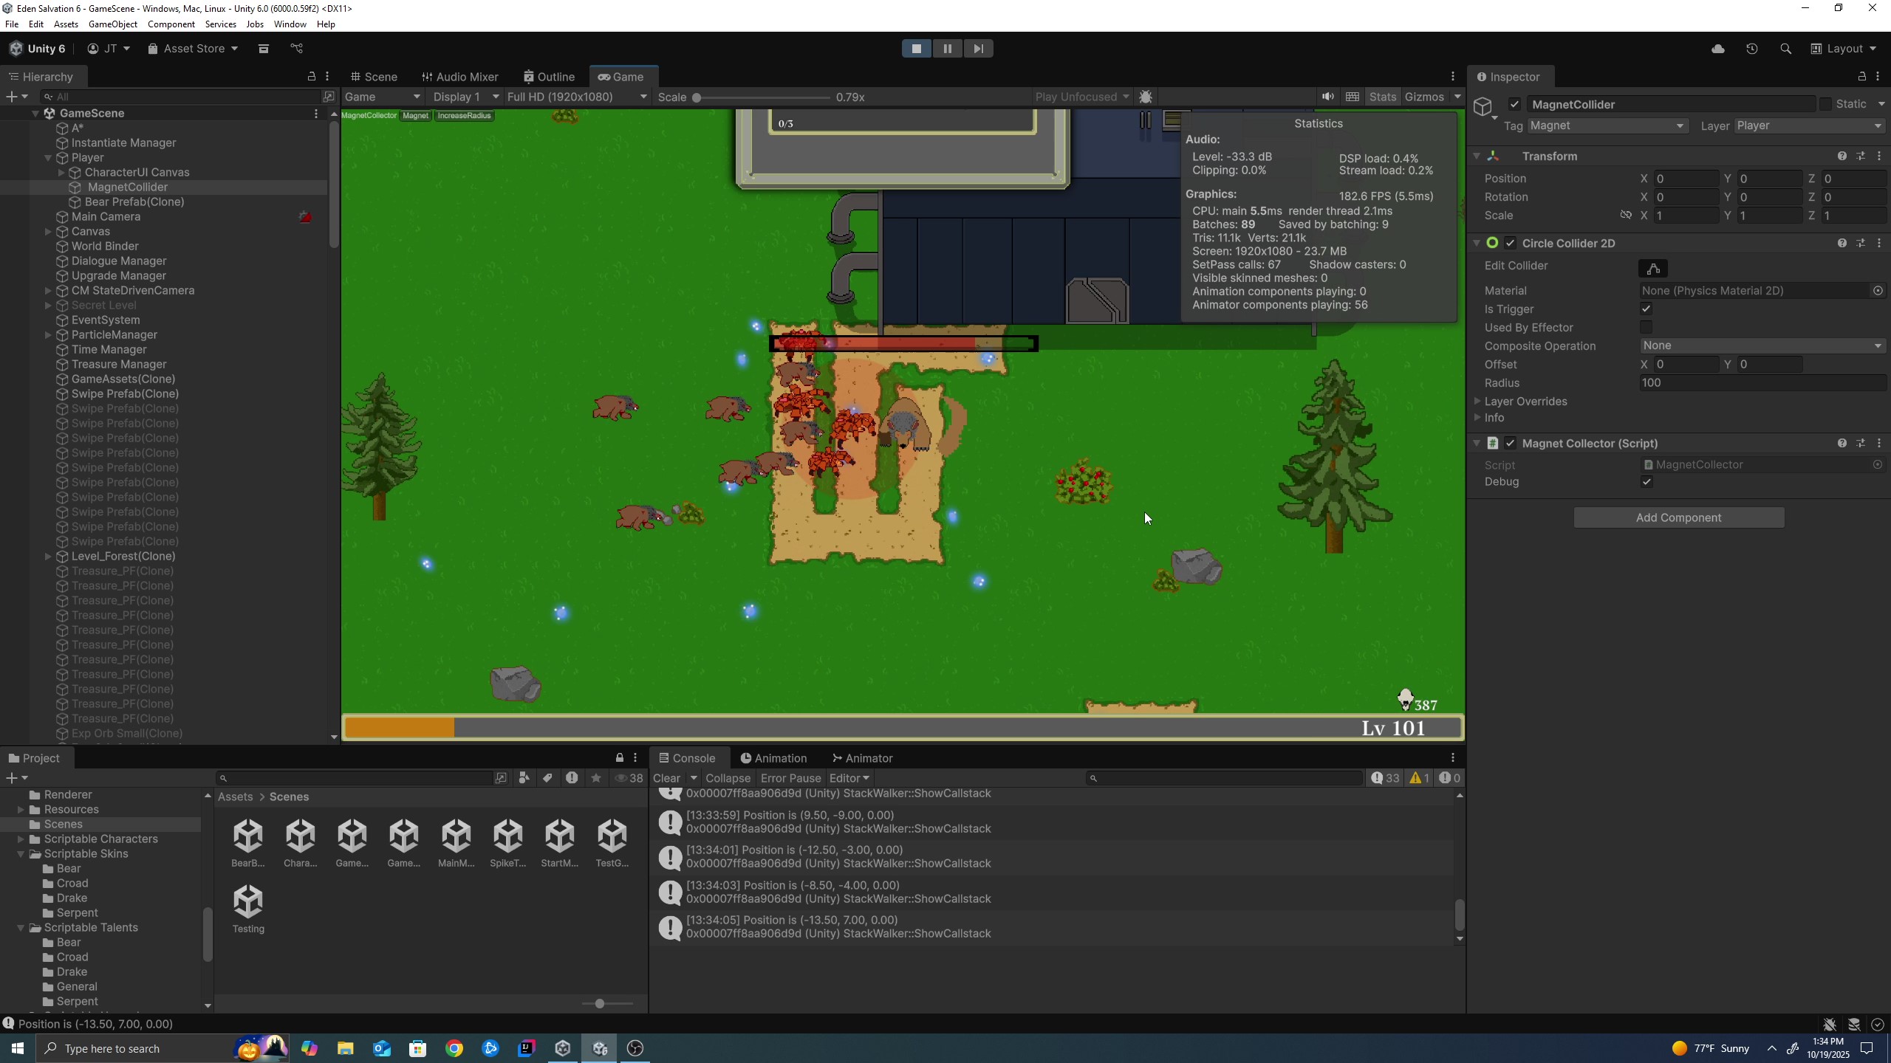
Task: Open the version history icon
Action: pyautogui.click(x=1752, y=49)
